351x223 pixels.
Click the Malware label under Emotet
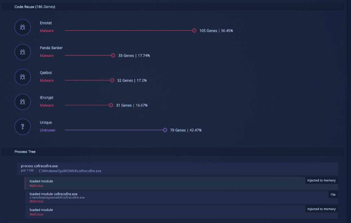click(47, 31)
